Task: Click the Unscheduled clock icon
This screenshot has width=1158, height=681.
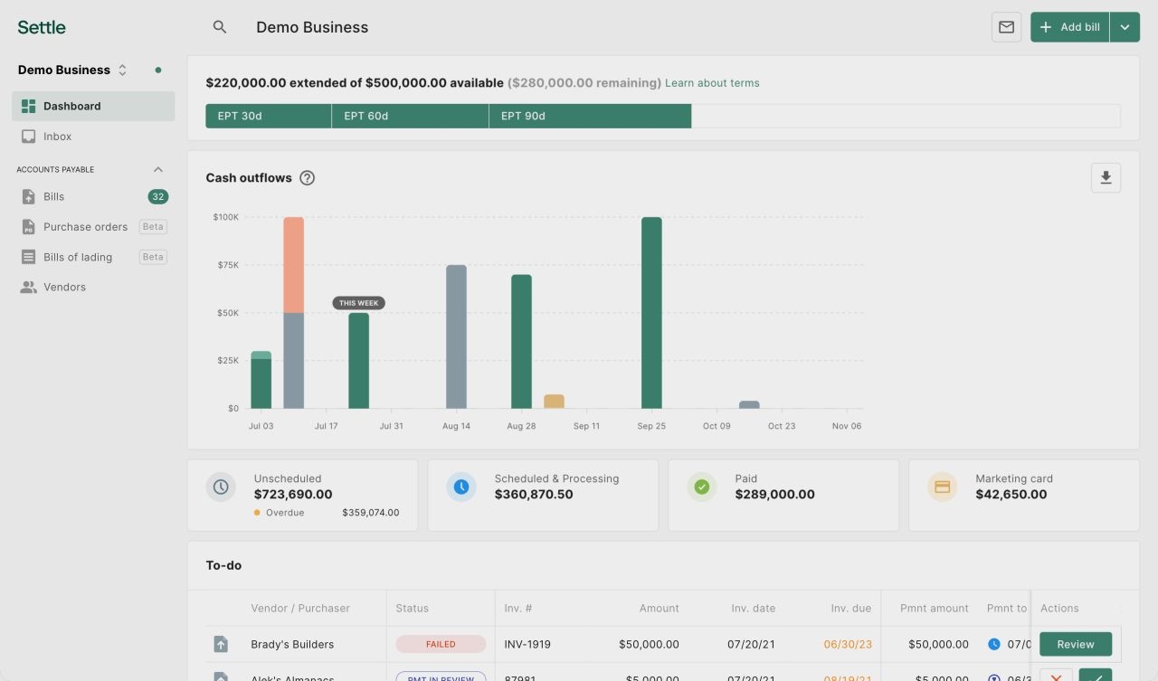Action: click(x=221, y=487)
